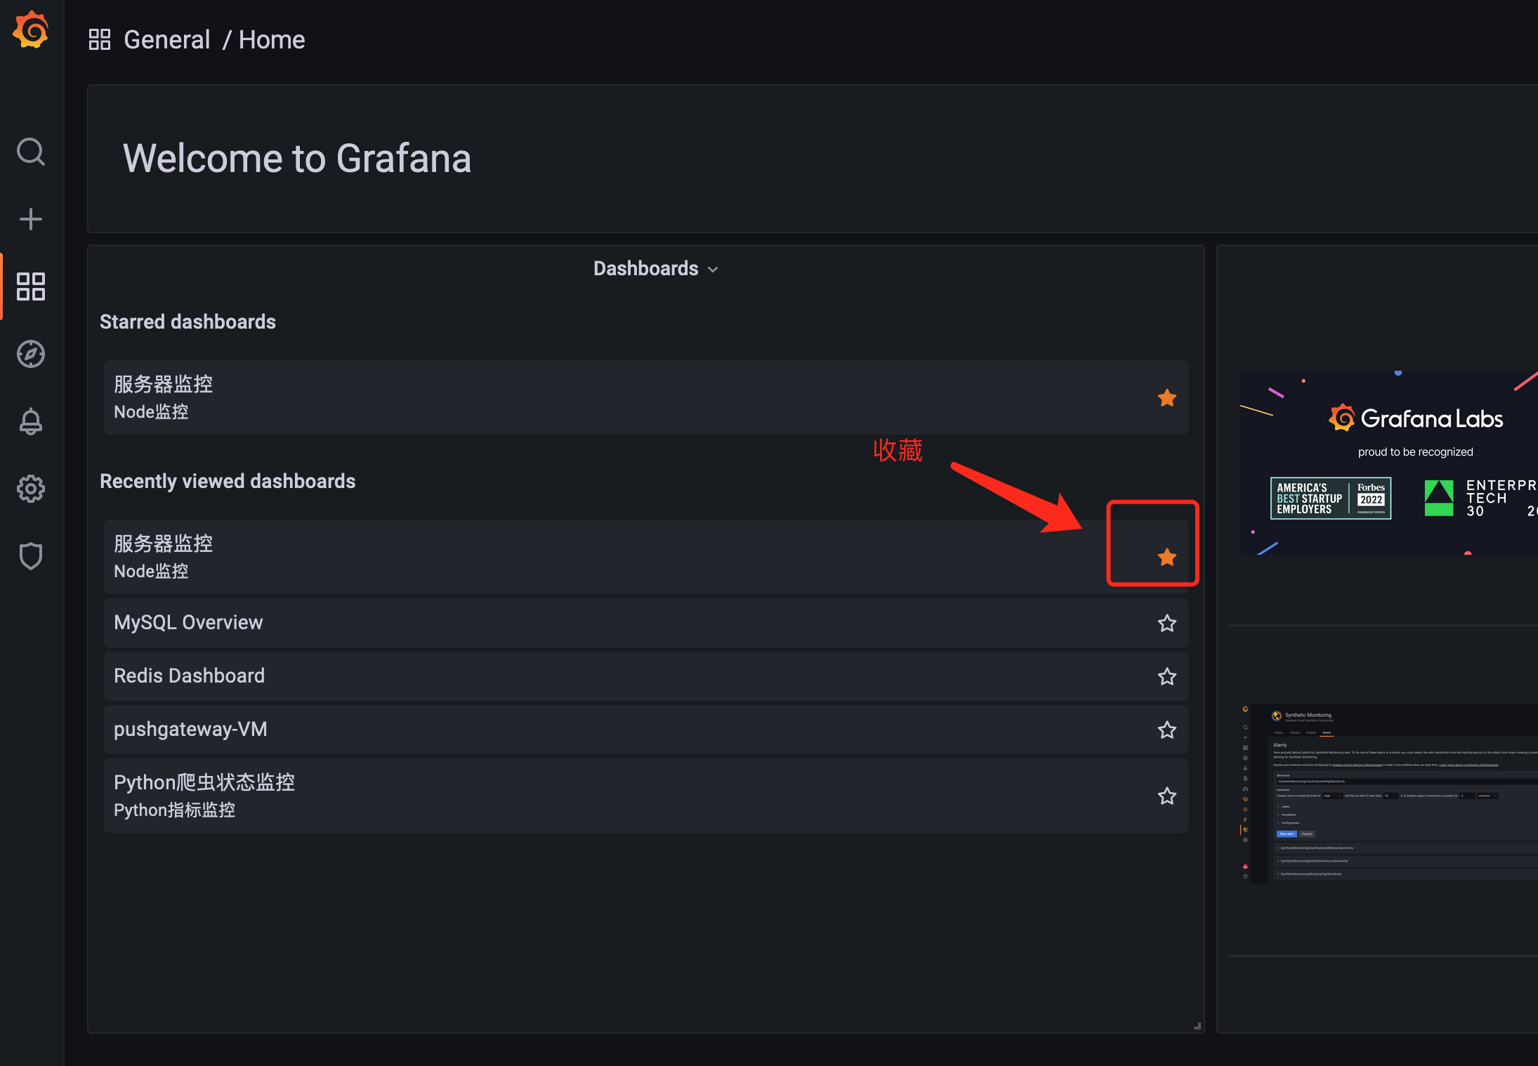
Task: Click the Home breadcrumb link
Action: pos(272,39)
